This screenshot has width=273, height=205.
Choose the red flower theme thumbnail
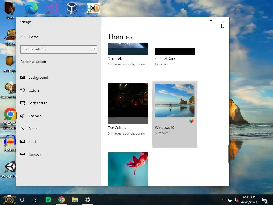[x=128, y=169]
